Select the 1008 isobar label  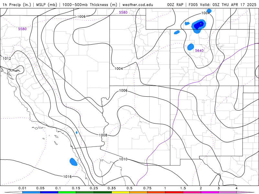tap(103, 135)
